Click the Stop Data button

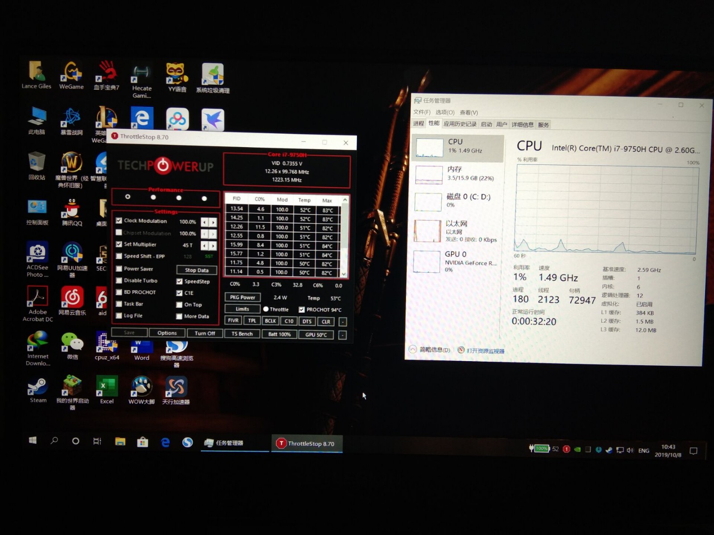point(197,270)
